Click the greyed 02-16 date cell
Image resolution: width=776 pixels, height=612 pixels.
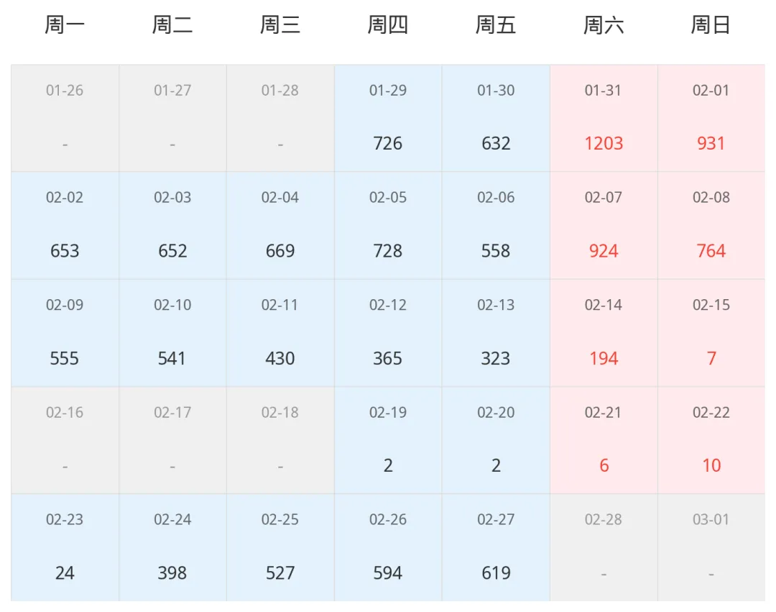pyautogui.click(x=65, y=440)
